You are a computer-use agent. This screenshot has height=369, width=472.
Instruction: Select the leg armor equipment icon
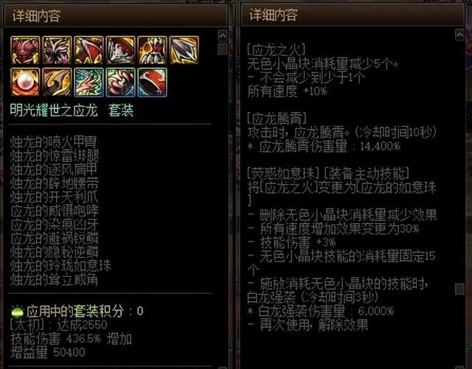pyautogui.click(x=57, y=50)
